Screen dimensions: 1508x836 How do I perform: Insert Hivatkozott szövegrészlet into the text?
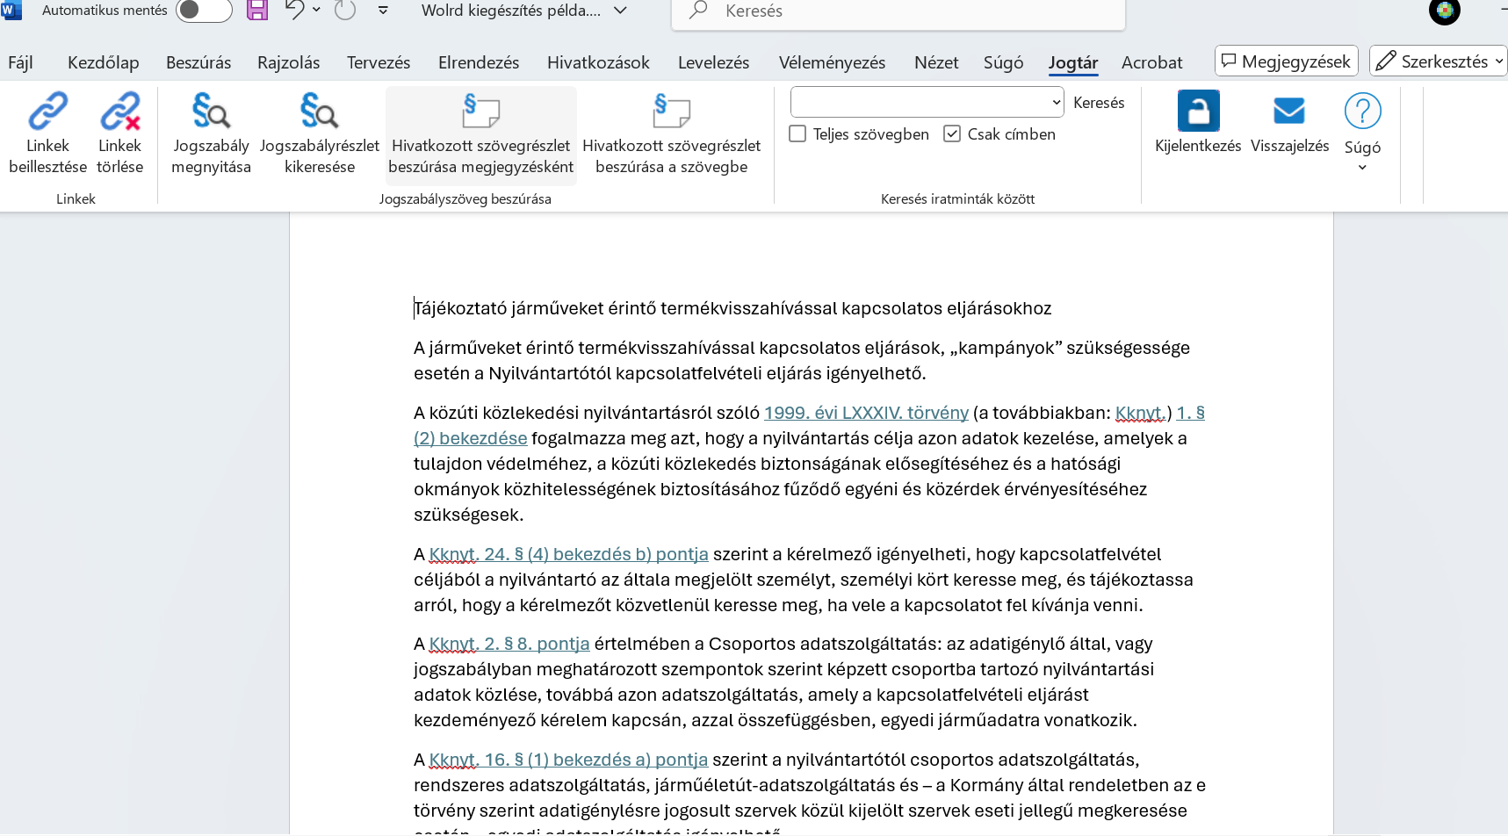[671, 112]
